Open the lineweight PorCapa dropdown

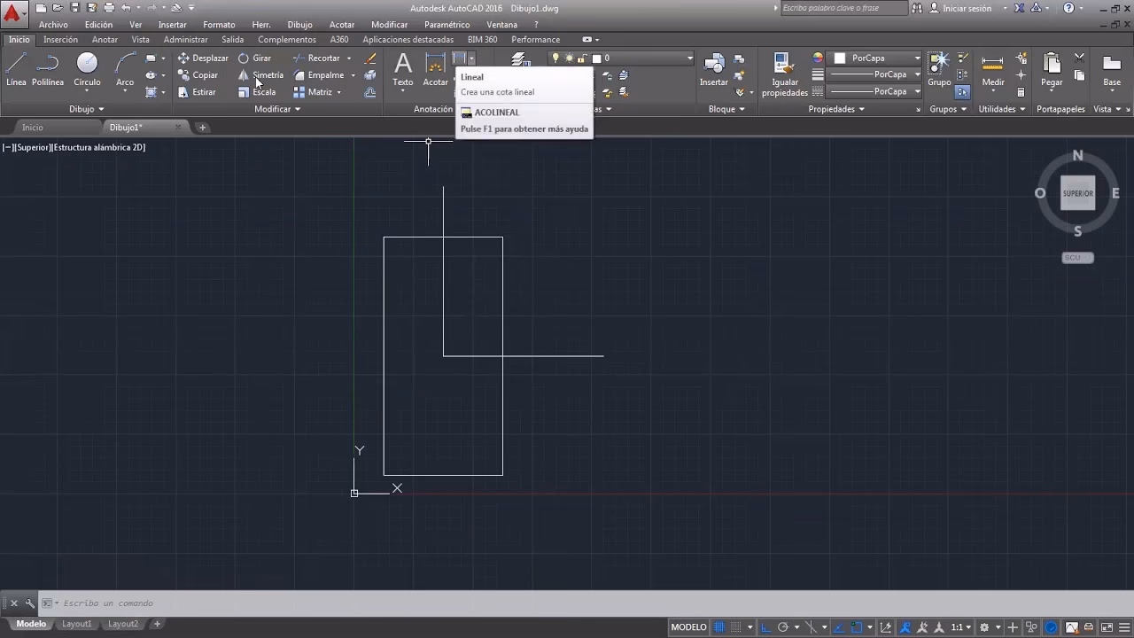click(x=875, y=75)
